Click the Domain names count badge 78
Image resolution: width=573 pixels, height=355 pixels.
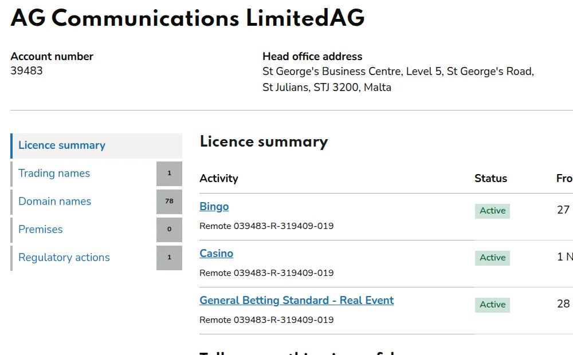coord(169,202)
